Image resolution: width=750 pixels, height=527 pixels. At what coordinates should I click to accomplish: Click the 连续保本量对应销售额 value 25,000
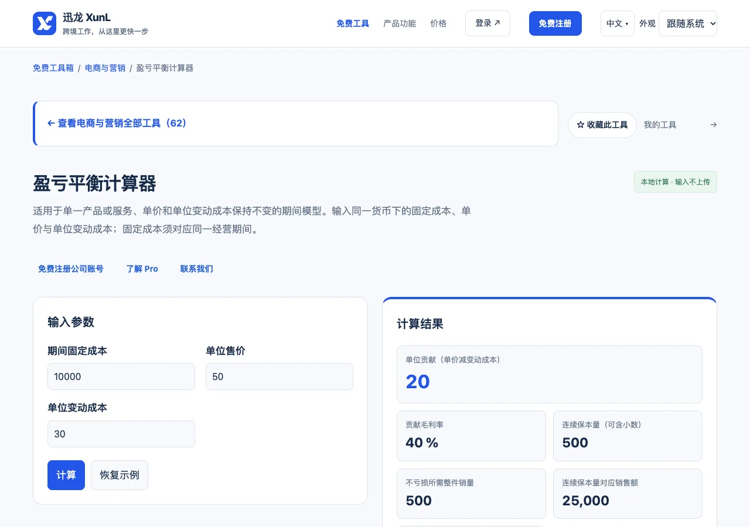tap(586, 501)
